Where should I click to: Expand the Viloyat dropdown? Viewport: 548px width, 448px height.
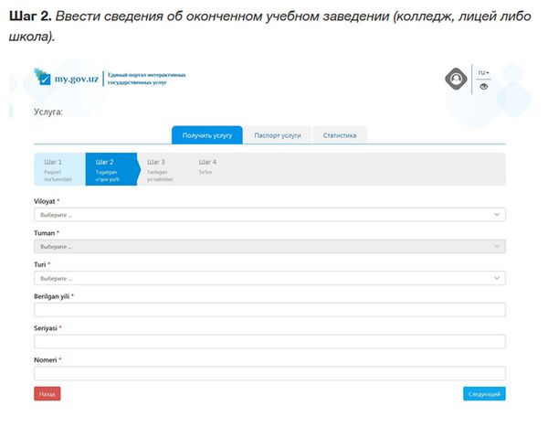click(x=269, y=215)
